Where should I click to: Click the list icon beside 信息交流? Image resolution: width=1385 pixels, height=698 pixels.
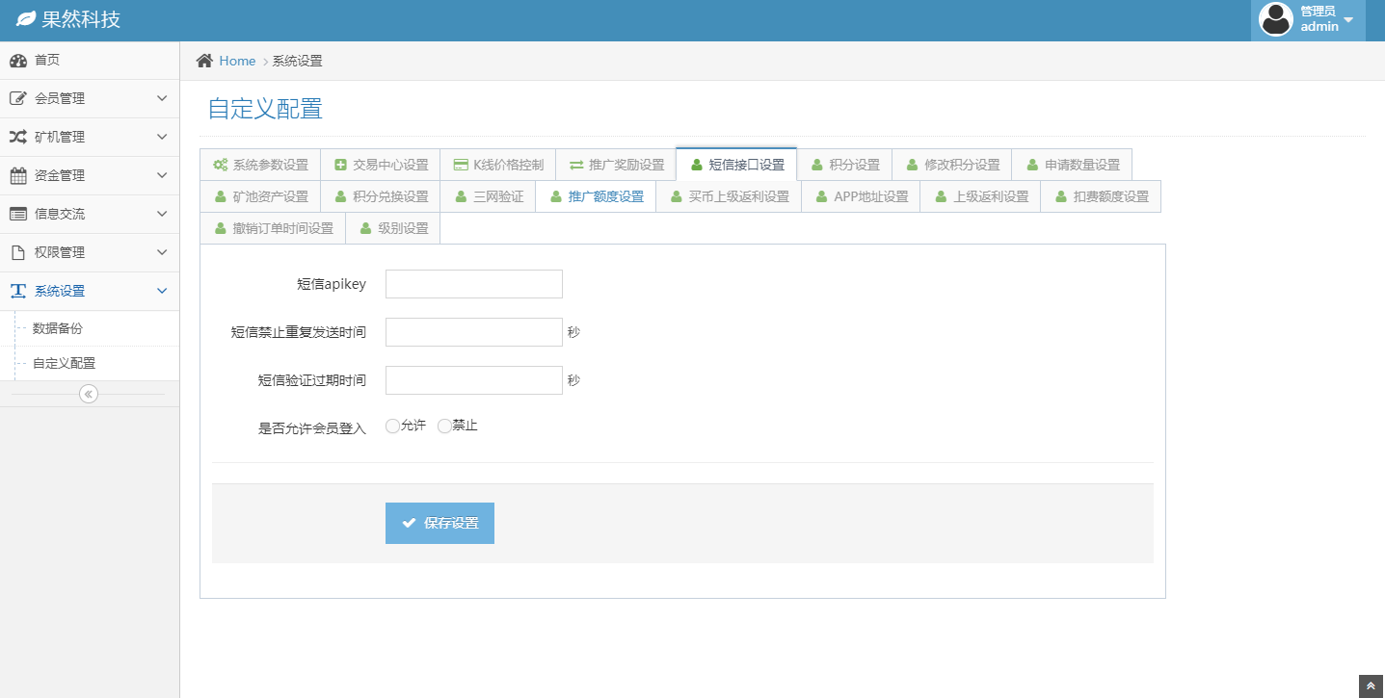(x=18, y=214)
